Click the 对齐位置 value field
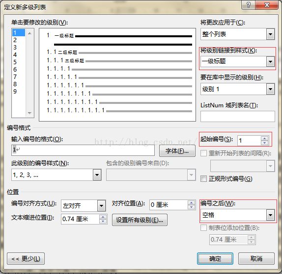Image resolution: width=282 pixels, height=274 pixels. click(169, 205)
